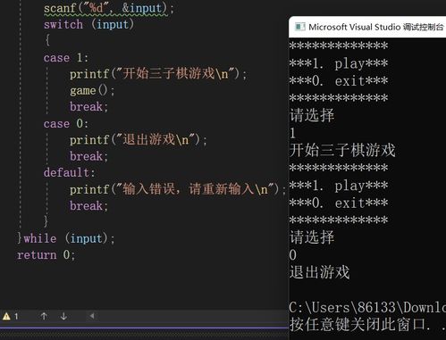
Task: Click the 'return 0;' line
Action: pyautogui.click(x=46, y=255)
